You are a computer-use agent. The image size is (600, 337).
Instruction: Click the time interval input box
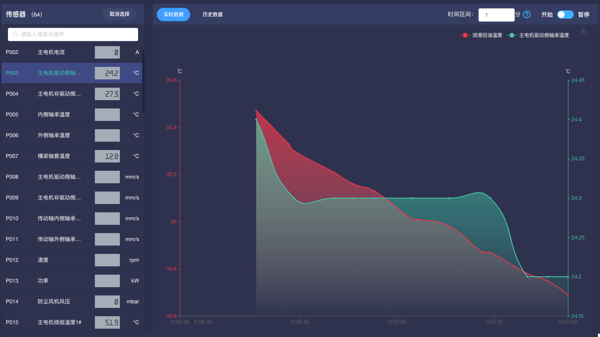pyautogui.click(x=496, y=15)
